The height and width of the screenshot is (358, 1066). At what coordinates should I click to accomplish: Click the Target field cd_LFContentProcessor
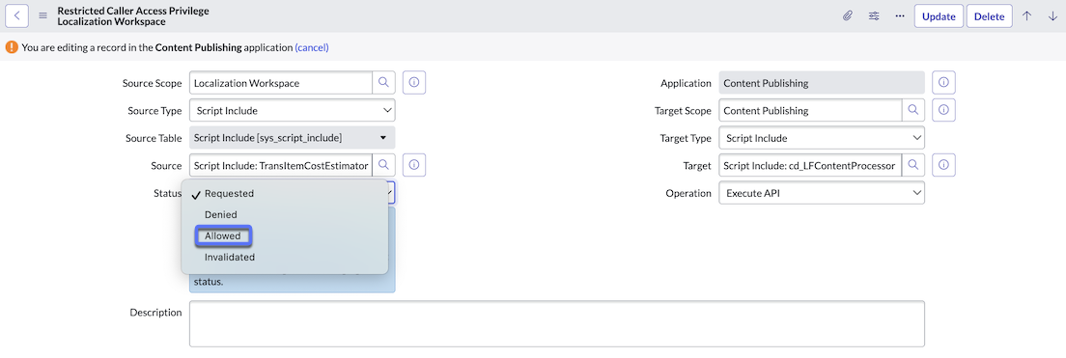point(810,165)
